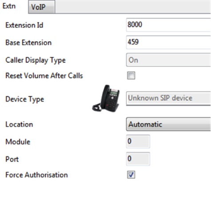Select the Extn tab
This screenshot has height=197, width=211.
pos(9,6)
